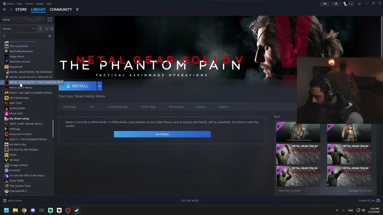This screenshot has height=215, width=383.
Task: Open Manage My 13 DLC
Action: coord(360,191)
